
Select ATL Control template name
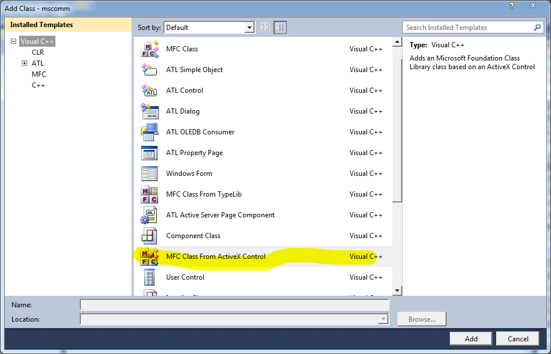pyautogui.click(x=185, y=91)
